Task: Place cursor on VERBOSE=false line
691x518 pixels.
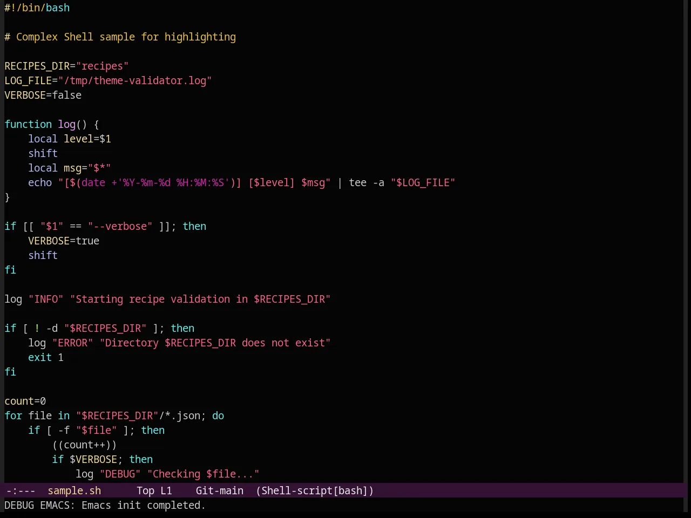Action: coord(43,96)
